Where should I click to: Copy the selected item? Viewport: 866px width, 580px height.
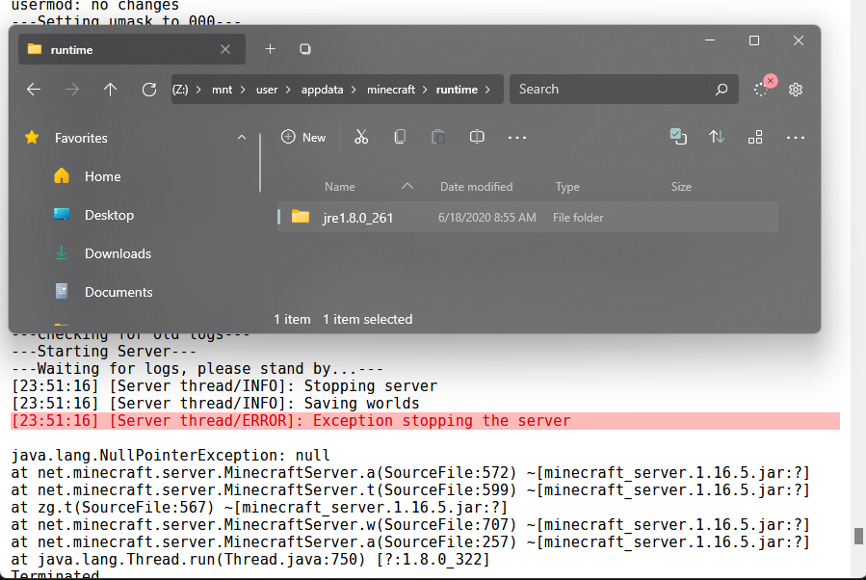[400, 137]
